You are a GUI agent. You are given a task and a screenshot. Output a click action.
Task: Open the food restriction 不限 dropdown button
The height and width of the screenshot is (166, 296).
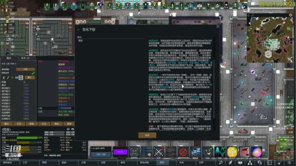pyautogui.click(x=25, y=69)
